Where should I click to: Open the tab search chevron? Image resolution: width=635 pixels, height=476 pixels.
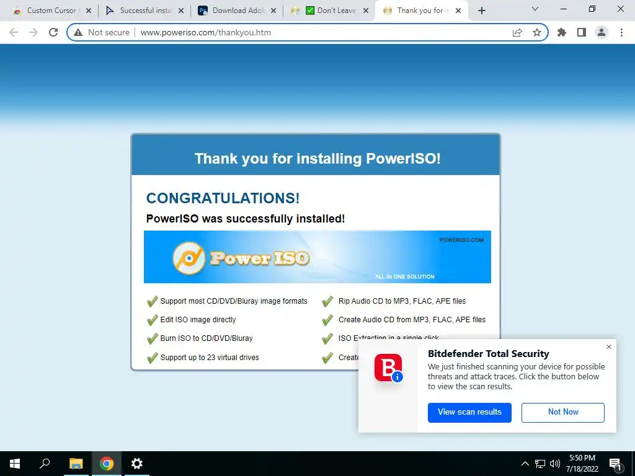[x=535, y=9]
